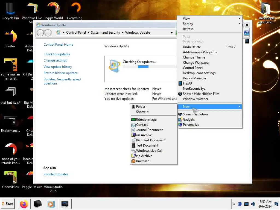Open Updates: frequently asked questions link
The height and width of the screenshot is (210, 280).
(62, 81)
